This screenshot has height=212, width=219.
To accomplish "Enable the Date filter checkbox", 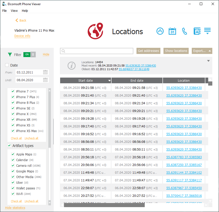I will click(7, 65).
